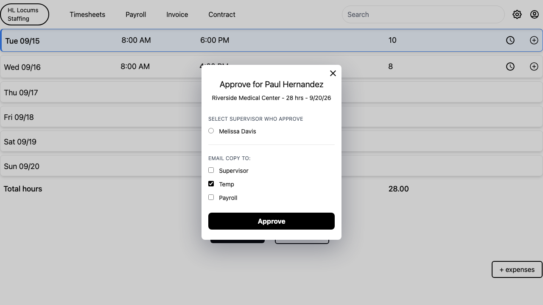Check the Supervisor email copy box
Viewport: 543px width, 305px height.
[211, 170]
